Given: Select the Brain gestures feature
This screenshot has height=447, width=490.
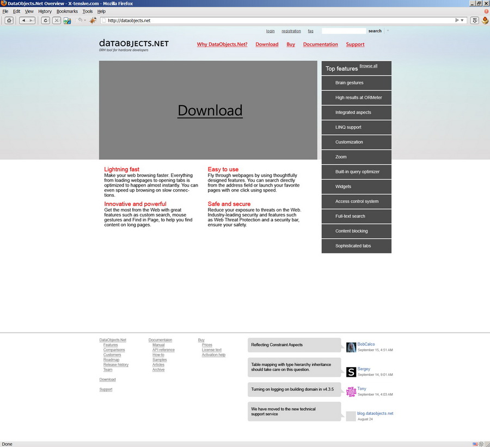Looking at the screenshot, I should click(x=356, y=83).
